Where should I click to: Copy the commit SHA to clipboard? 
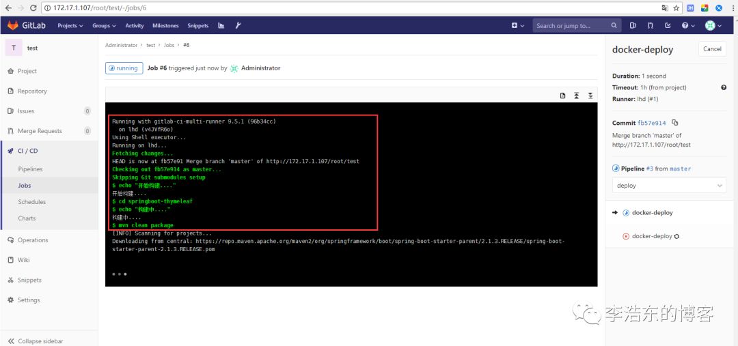(x=675, y=123)
